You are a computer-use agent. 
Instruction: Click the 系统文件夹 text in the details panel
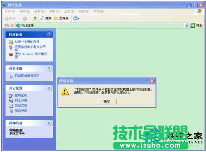17,133
